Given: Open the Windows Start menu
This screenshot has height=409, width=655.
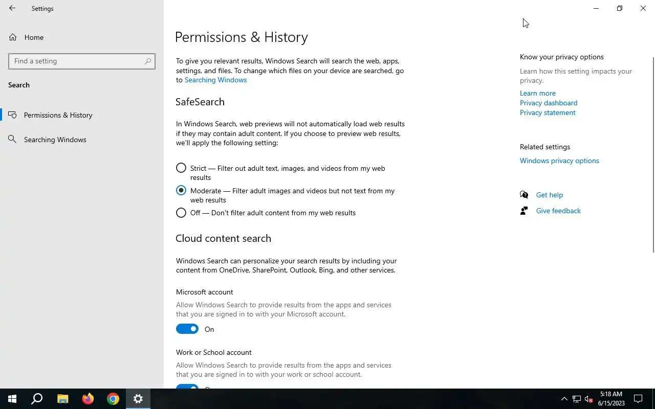Looking at the screenshot, I should click(12, 399).
